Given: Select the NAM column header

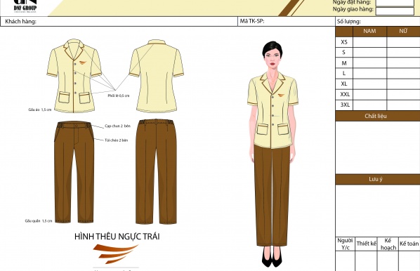Looking at the screenshot, I should (x=369, y=32).
